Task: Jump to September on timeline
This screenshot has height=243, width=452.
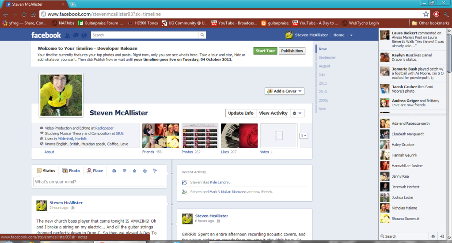Action: [327, 57]
